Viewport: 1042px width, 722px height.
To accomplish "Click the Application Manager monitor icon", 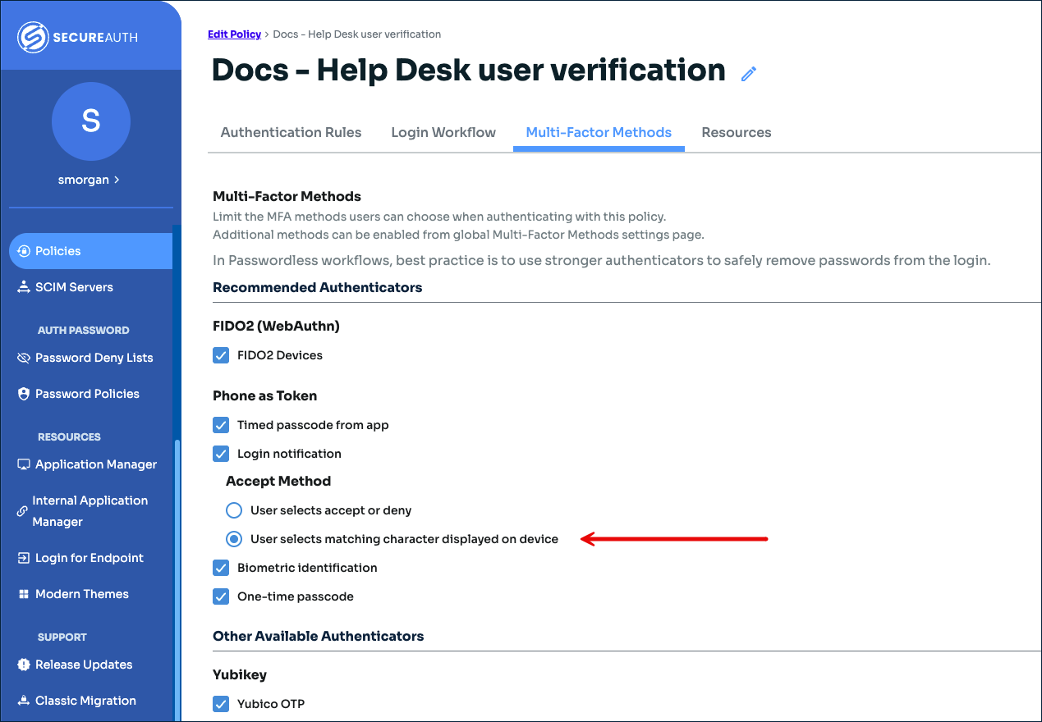I will point(24,464).
